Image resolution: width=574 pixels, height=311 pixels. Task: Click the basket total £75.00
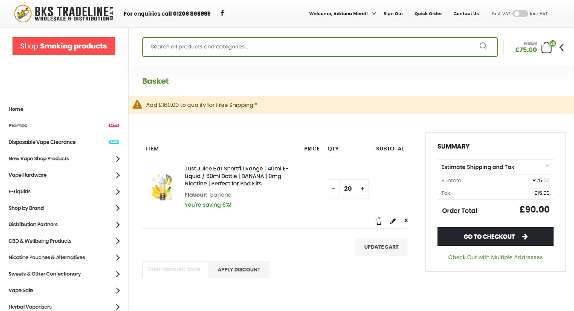pos(526,50)
